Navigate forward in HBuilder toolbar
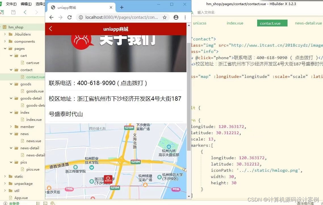The height and width of the screenshot is (205, 323). (x=36, y=12)
